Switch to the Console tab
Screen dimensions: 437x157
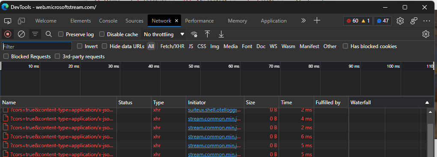[108, 21]
